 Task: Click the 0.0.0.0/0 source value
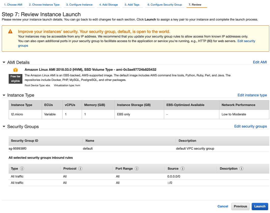[174, 176]
